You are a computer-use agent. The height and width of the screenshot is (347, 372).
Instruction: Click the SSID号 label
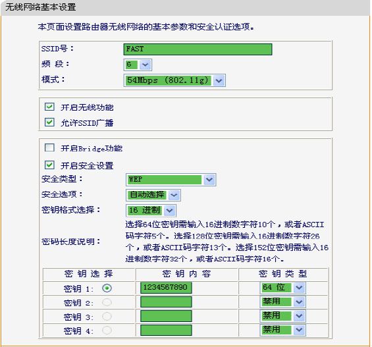pos(57,49)
